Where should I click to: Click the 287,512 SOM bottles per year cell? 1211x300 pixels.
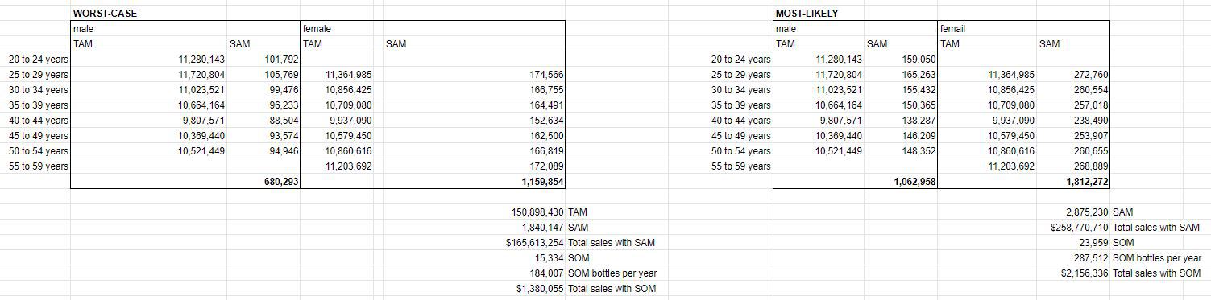(1073, 258)
